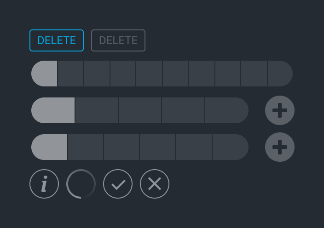Select second segment of six-segment bar
The width and height of the screenshot is (324, 228).
pos(86,147)
